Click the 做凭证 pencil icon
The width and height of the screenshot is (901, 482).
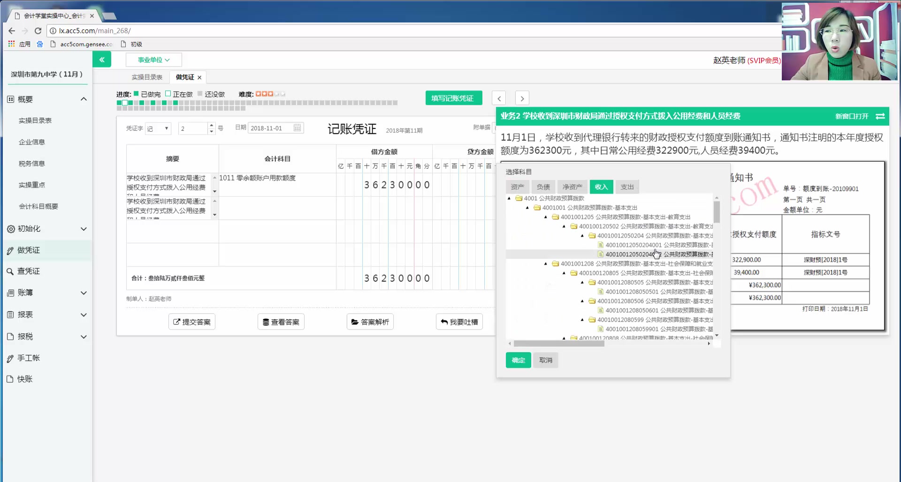[x=10, y=250]
